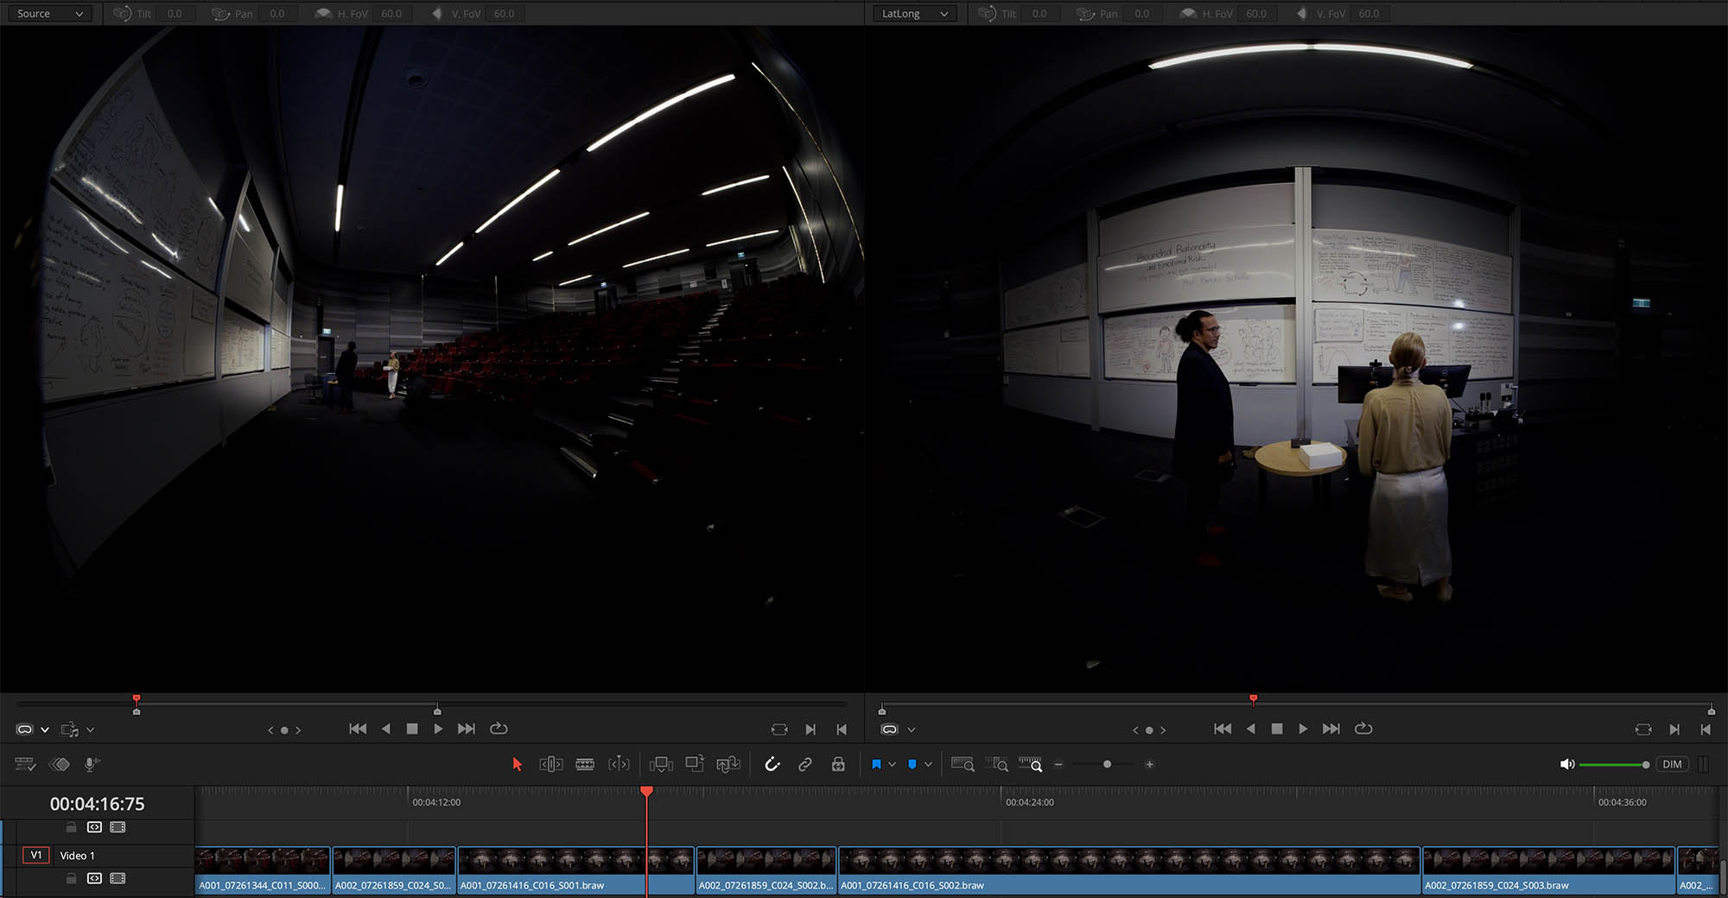This screenshot has width=1728, height=898.
Task: Click the timeline zoom slider handle
Action: click(x=1107, y=764)
